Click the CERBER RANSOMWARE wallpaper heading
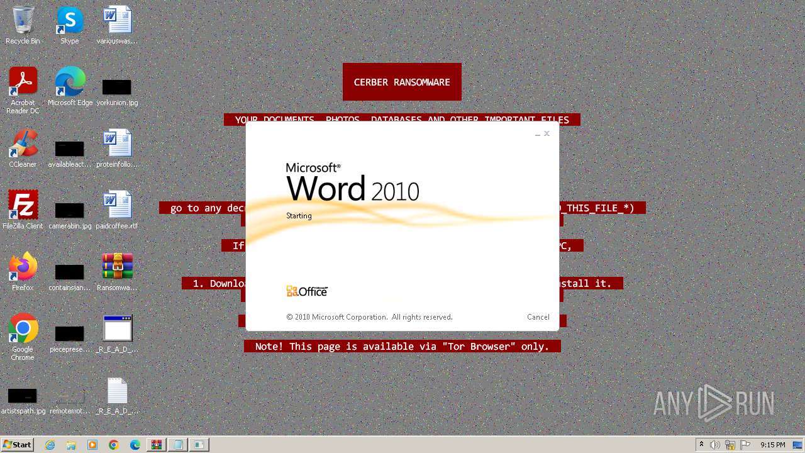This screenshot has width=805, height=453. pos(402,82)
